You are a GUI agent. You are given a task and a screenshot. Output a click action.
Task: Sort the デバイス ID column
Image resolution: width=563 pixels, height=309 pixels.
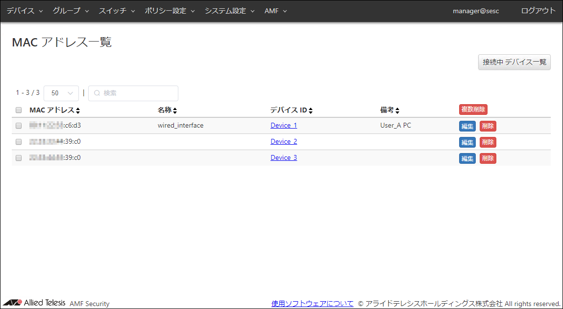(311, 110)
